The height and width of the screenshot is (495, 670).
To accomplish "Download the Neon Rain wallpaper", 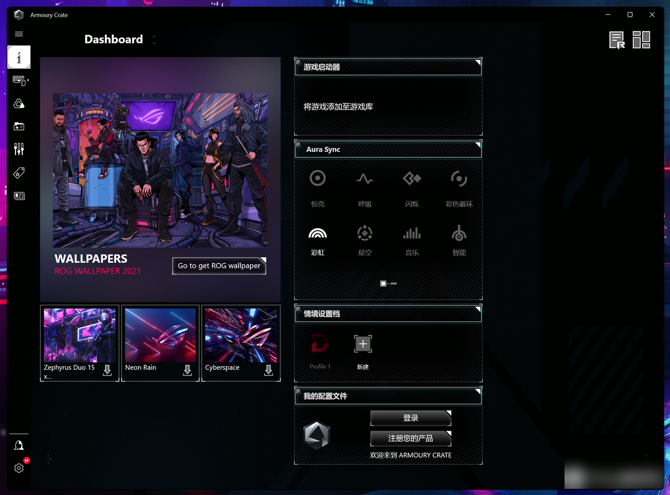I will 187,370.
